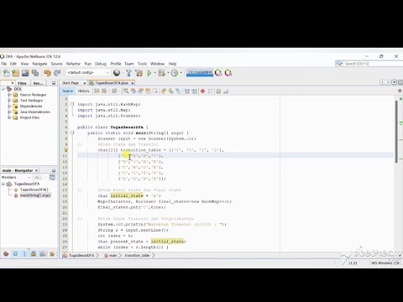This screenshot has width=403, height=302.
Task: Click the Profile Project clock icon
Action: 175,73
